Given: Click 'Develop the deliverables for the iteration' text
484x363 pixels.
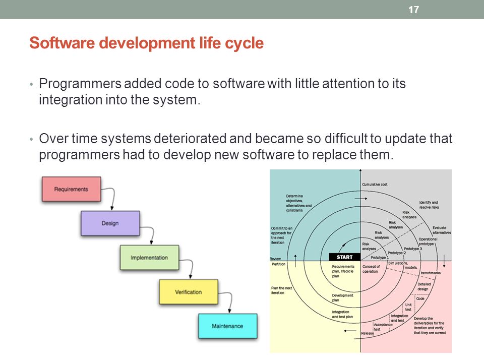Looking at the screenshot, I should (430, 325).
